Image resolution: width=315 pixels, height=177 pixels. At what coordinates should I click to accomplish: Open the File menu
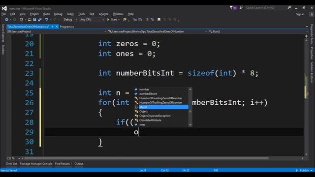tap(3, 14)
